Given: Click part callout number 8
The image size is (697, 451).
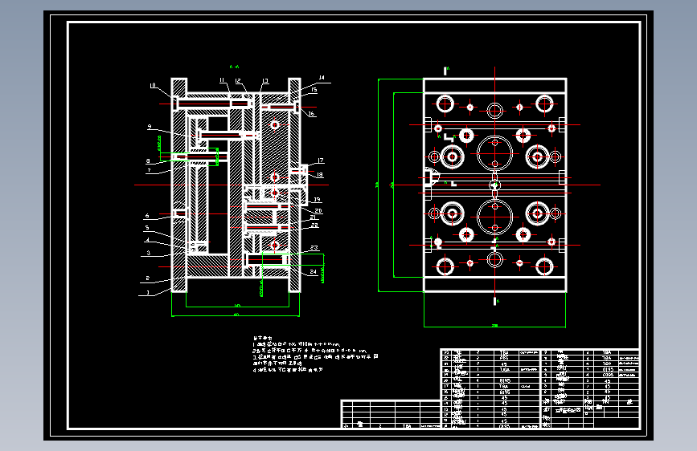Looking at the screenshot, I should tap(148, 160).
